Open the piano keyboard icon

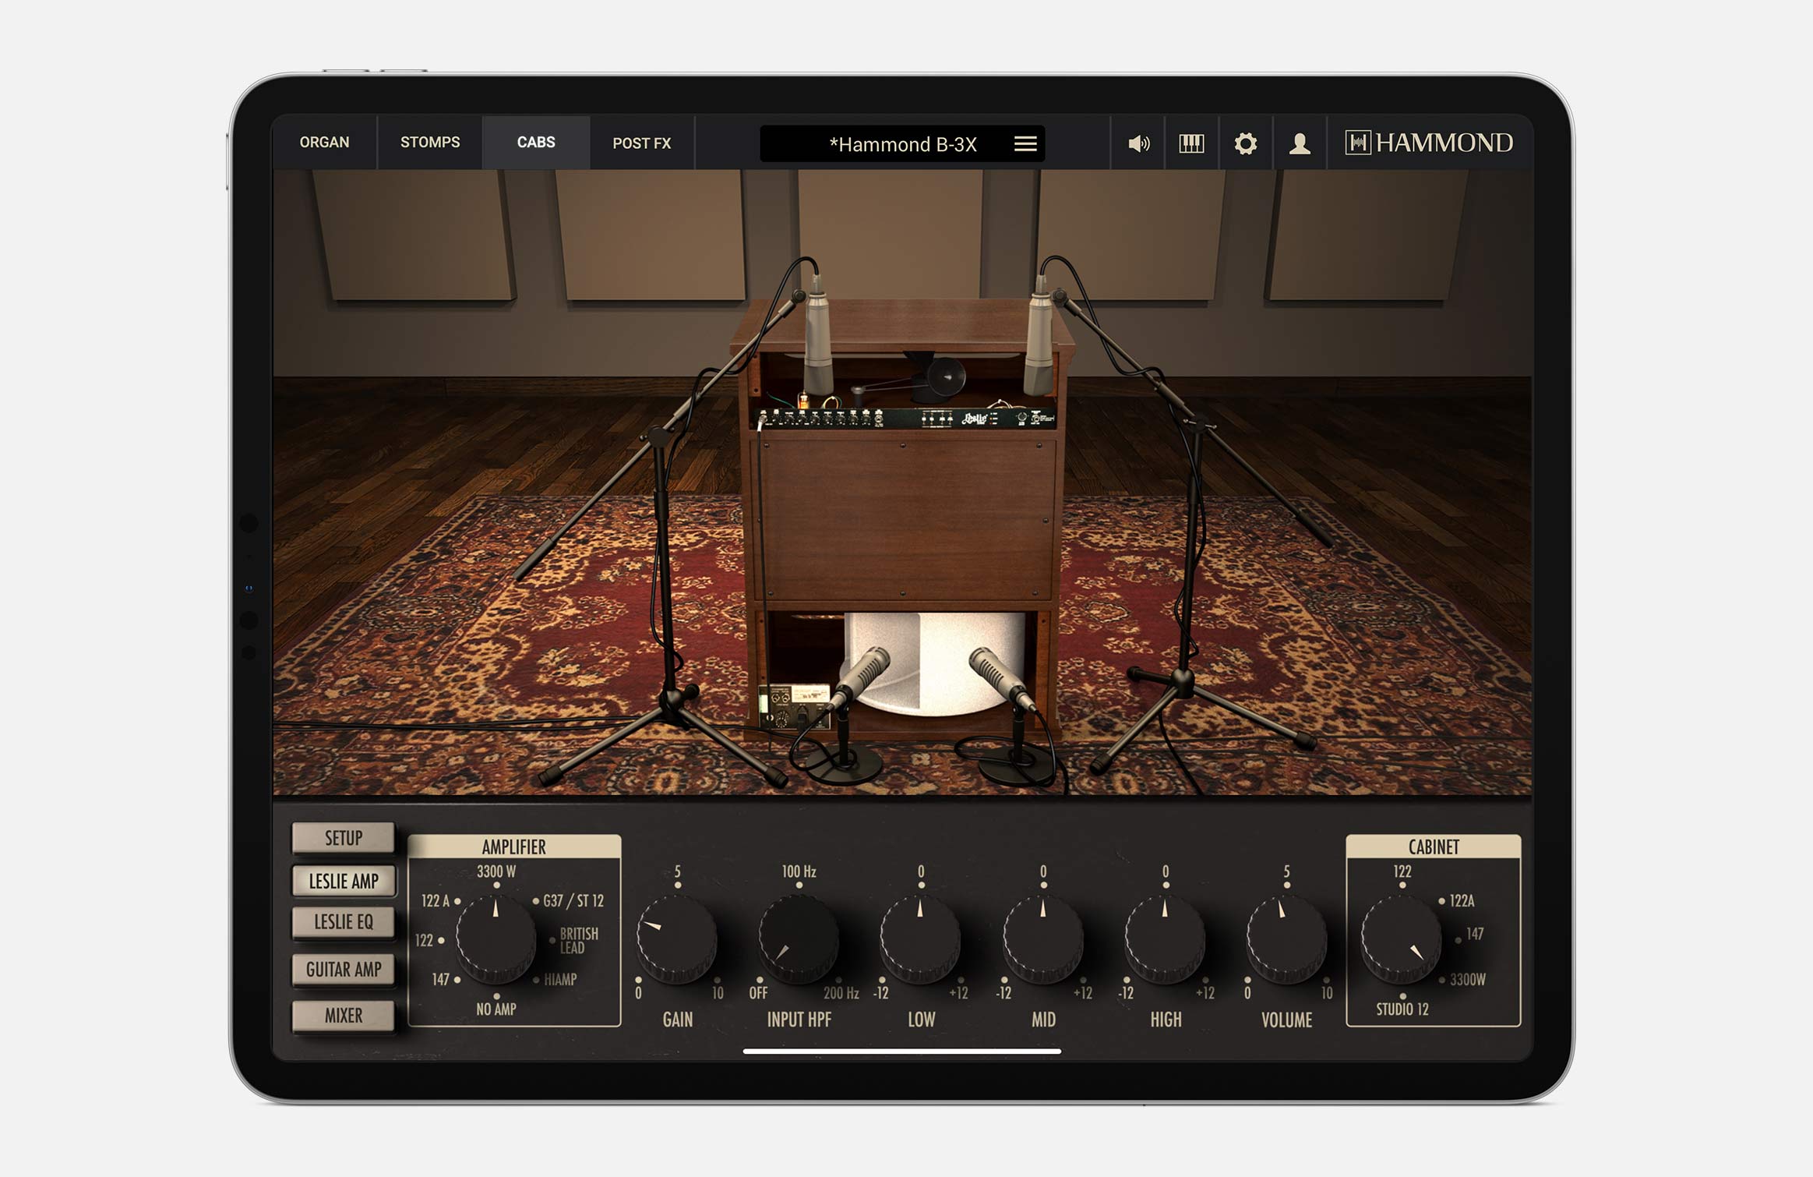coord(1191,143)
